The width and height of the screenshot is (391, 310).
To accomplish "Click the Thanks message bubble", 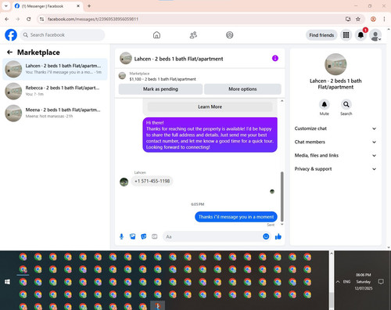I will point(236,217).
